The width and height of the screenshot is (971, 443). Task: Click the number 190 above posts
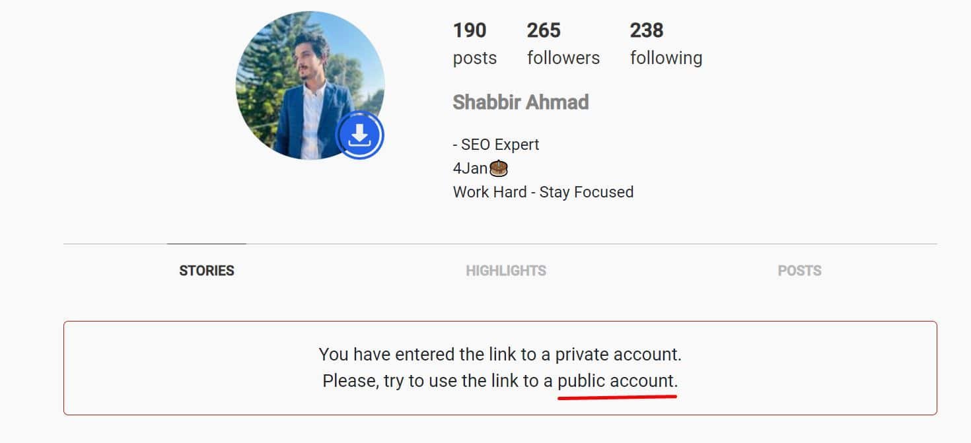point(470,30)
